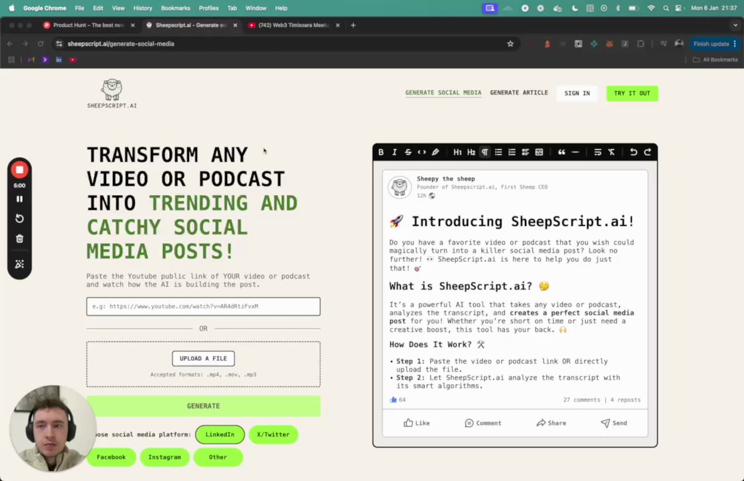Go to Generate Social Media page
The height and width of the screenshot is (481, 744).
pyautogui.click(x=443, y=93)
